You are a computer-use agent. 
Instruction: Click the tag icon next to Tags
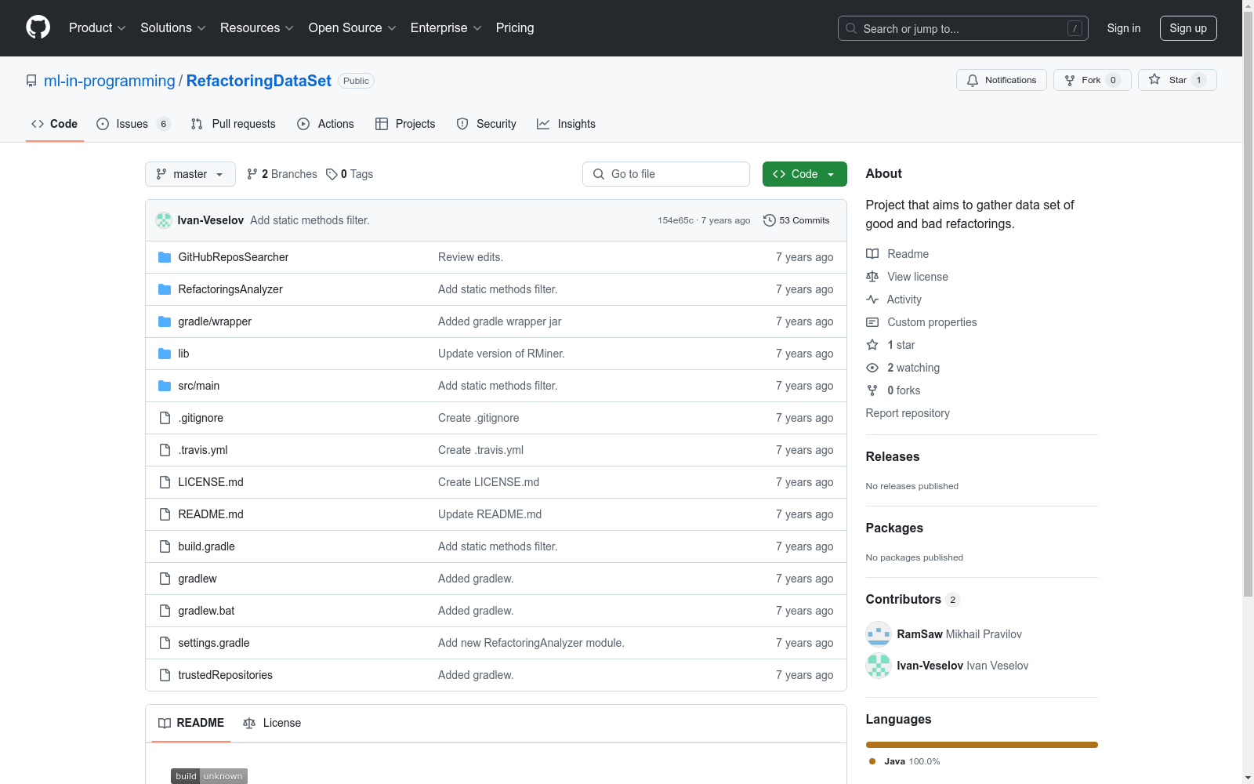point(332,174)
